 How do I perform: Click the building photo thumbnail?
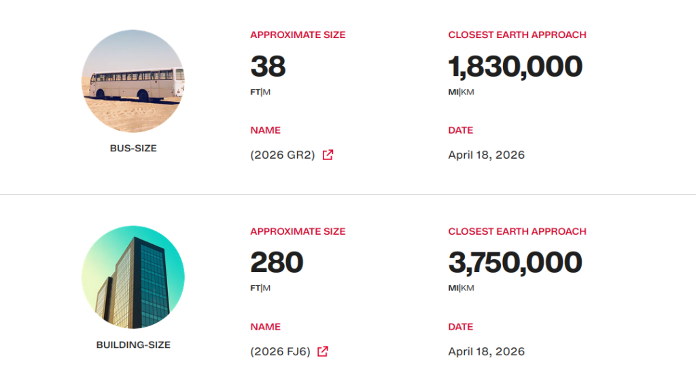click(133, 277)
